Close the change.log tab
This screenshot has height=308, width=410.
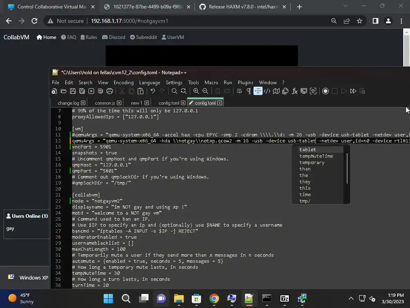click(x=83, y=103)
